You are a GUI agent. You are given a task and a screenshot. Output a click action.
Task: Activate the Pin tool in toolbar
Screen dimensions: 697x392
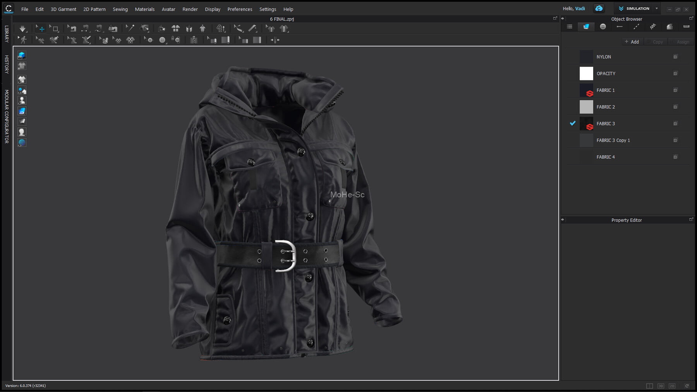click(130, 28)
